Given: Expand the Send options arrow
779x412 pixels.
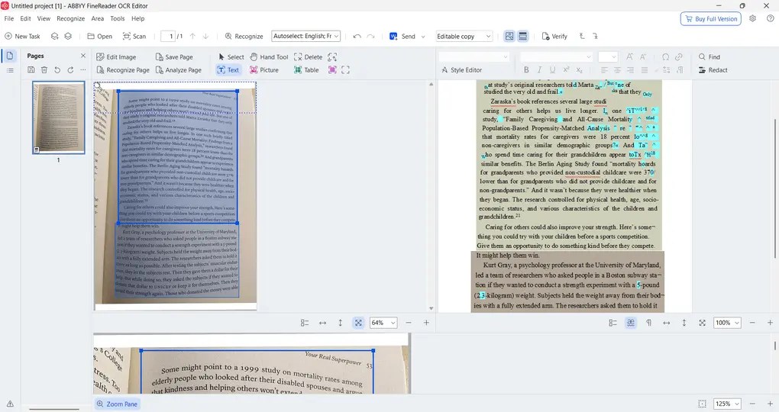Looking at the screenshot, I should [423, 36].
